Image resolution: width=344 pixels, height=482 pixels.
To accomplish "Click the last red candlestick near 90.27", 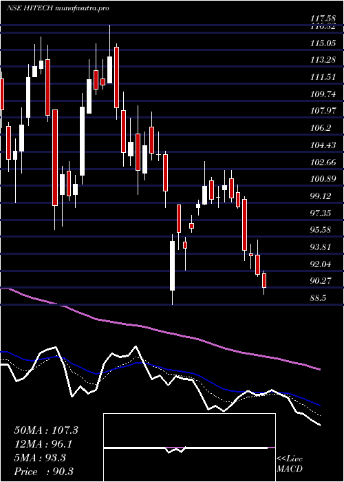I will tap(264, 280).
